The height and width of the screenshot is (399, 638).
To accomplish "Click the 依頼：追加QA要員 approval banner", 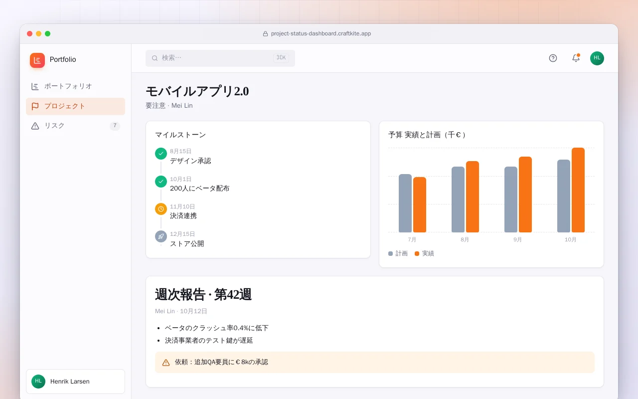I will click(375, 363).
